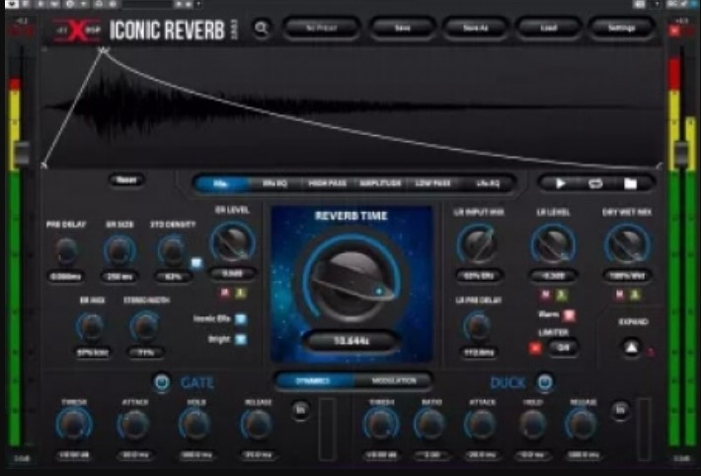Click the envelope peak point at top of curve
Screen dimensions: 701x476
103,50
